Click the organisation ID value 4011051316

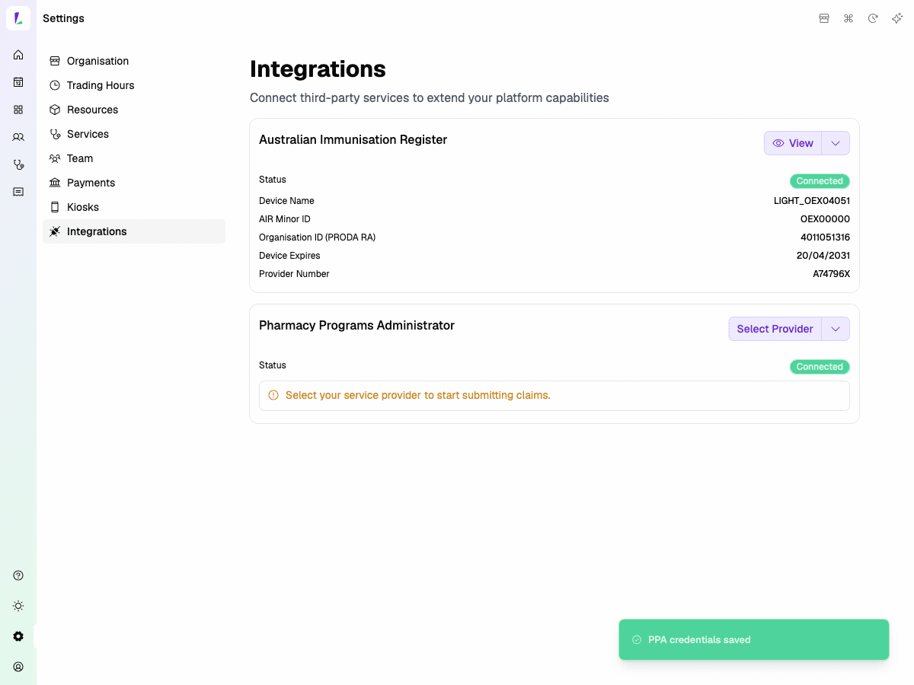tap(825, 237)
